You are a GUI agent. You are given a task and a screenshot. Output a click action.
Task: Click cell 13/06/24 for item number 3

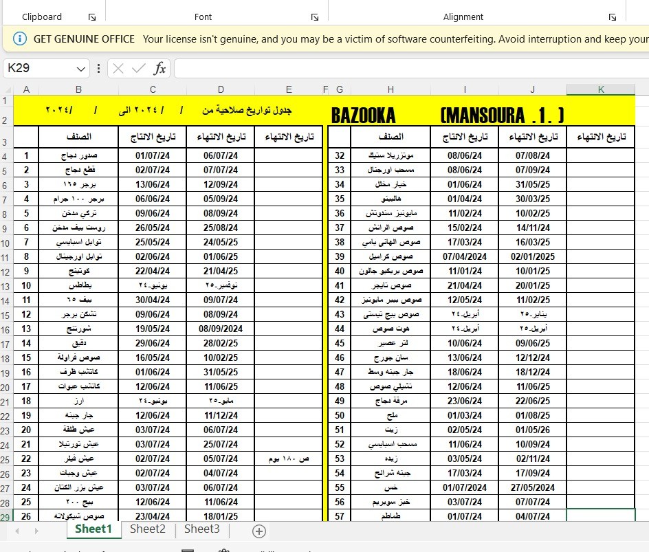click(x=153, y=184)
